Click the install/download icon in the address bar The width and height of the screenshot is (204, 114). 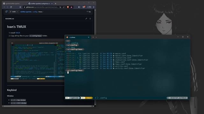[x=60, y=7]
